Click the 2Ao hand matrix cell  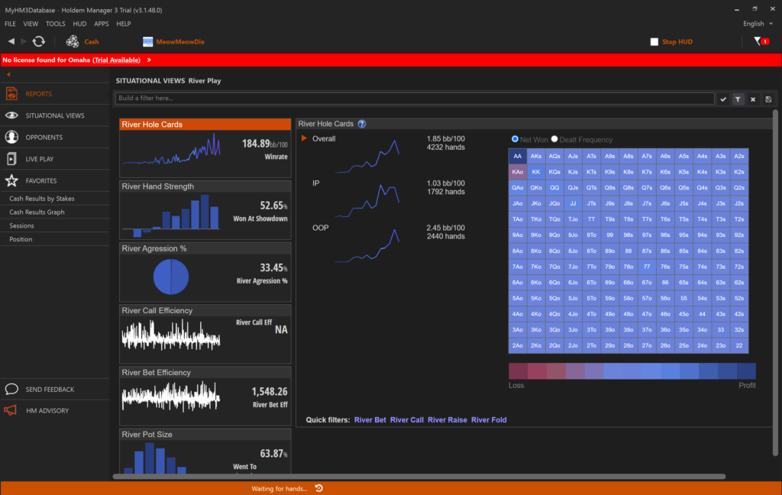point(518,345)
